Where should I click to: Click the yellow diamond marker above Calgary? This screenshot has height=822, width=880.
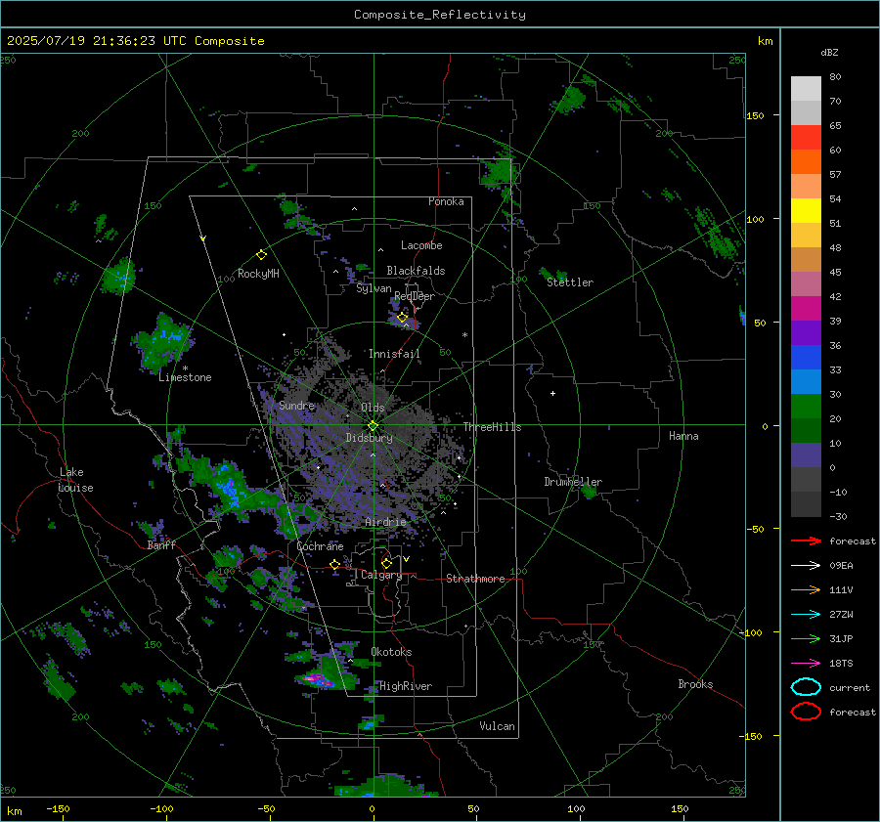click(x=386, y=563)
